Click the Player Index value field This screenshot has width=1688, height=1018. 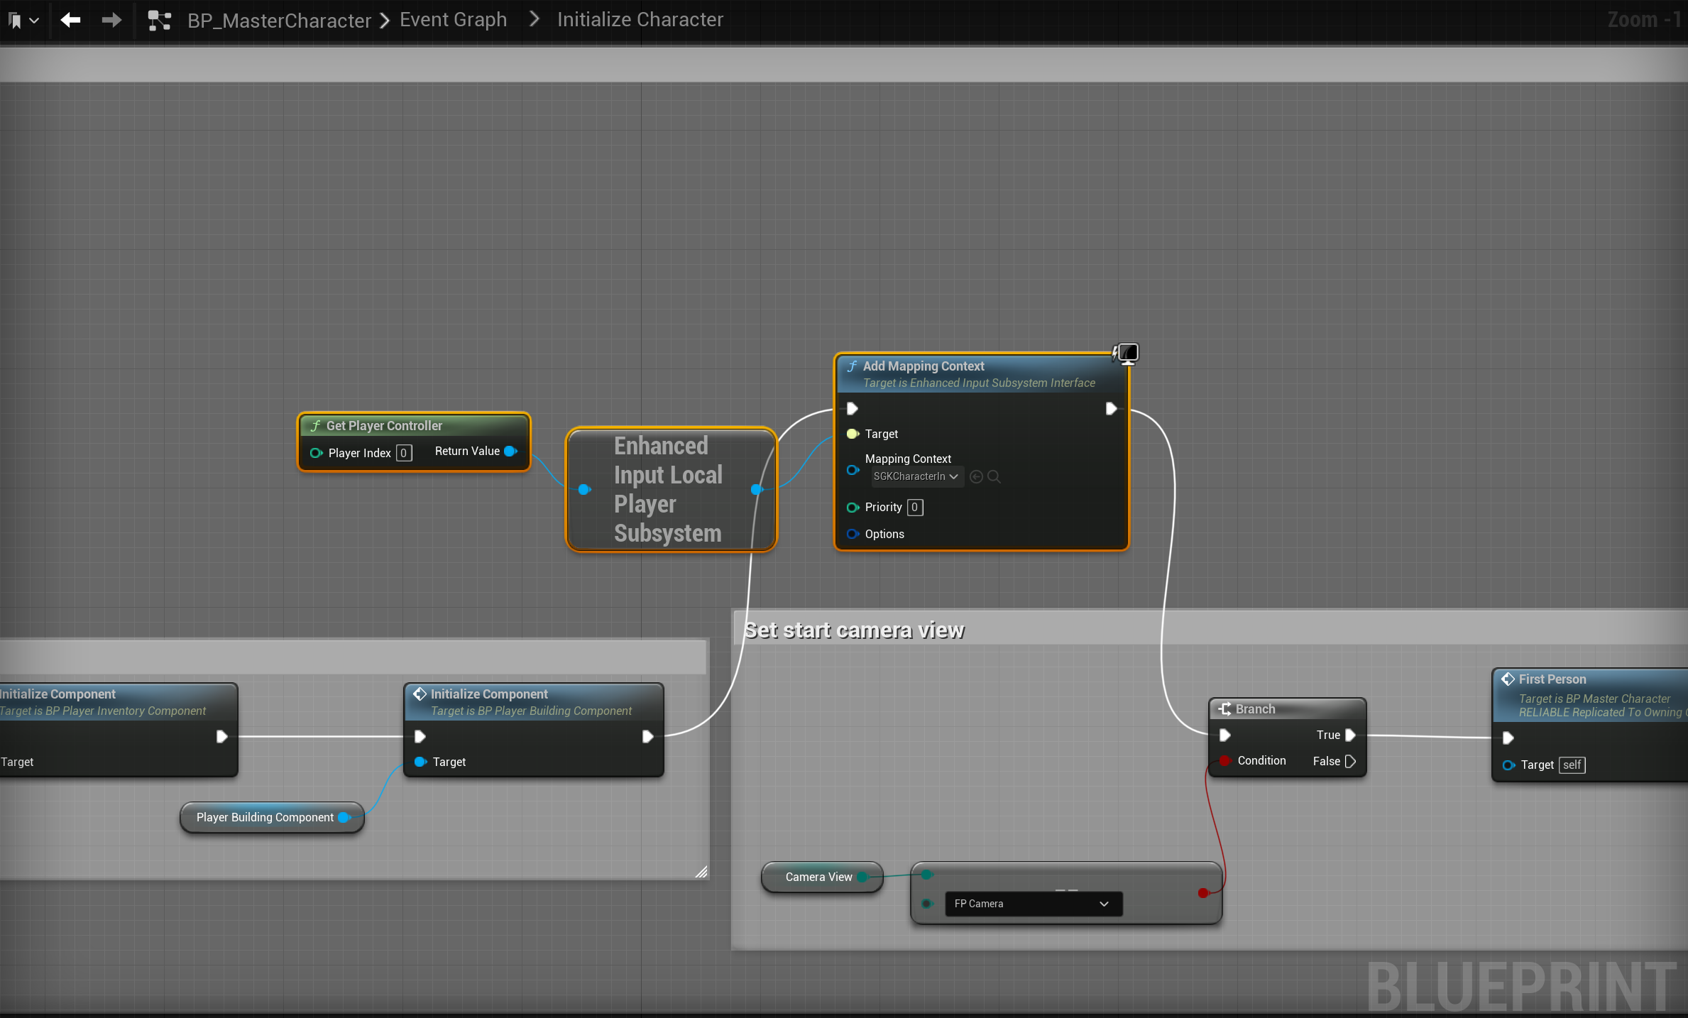(404, 453)
